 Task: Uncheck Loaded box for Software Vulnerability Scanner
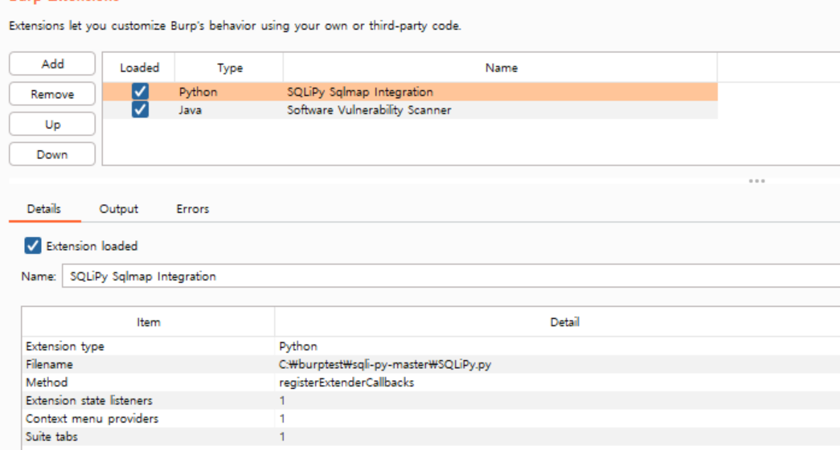point(140,110)
